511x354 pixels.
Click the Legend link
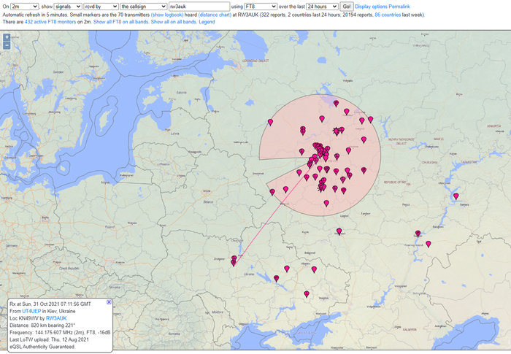pyautogui.click(x=207, y=23)
